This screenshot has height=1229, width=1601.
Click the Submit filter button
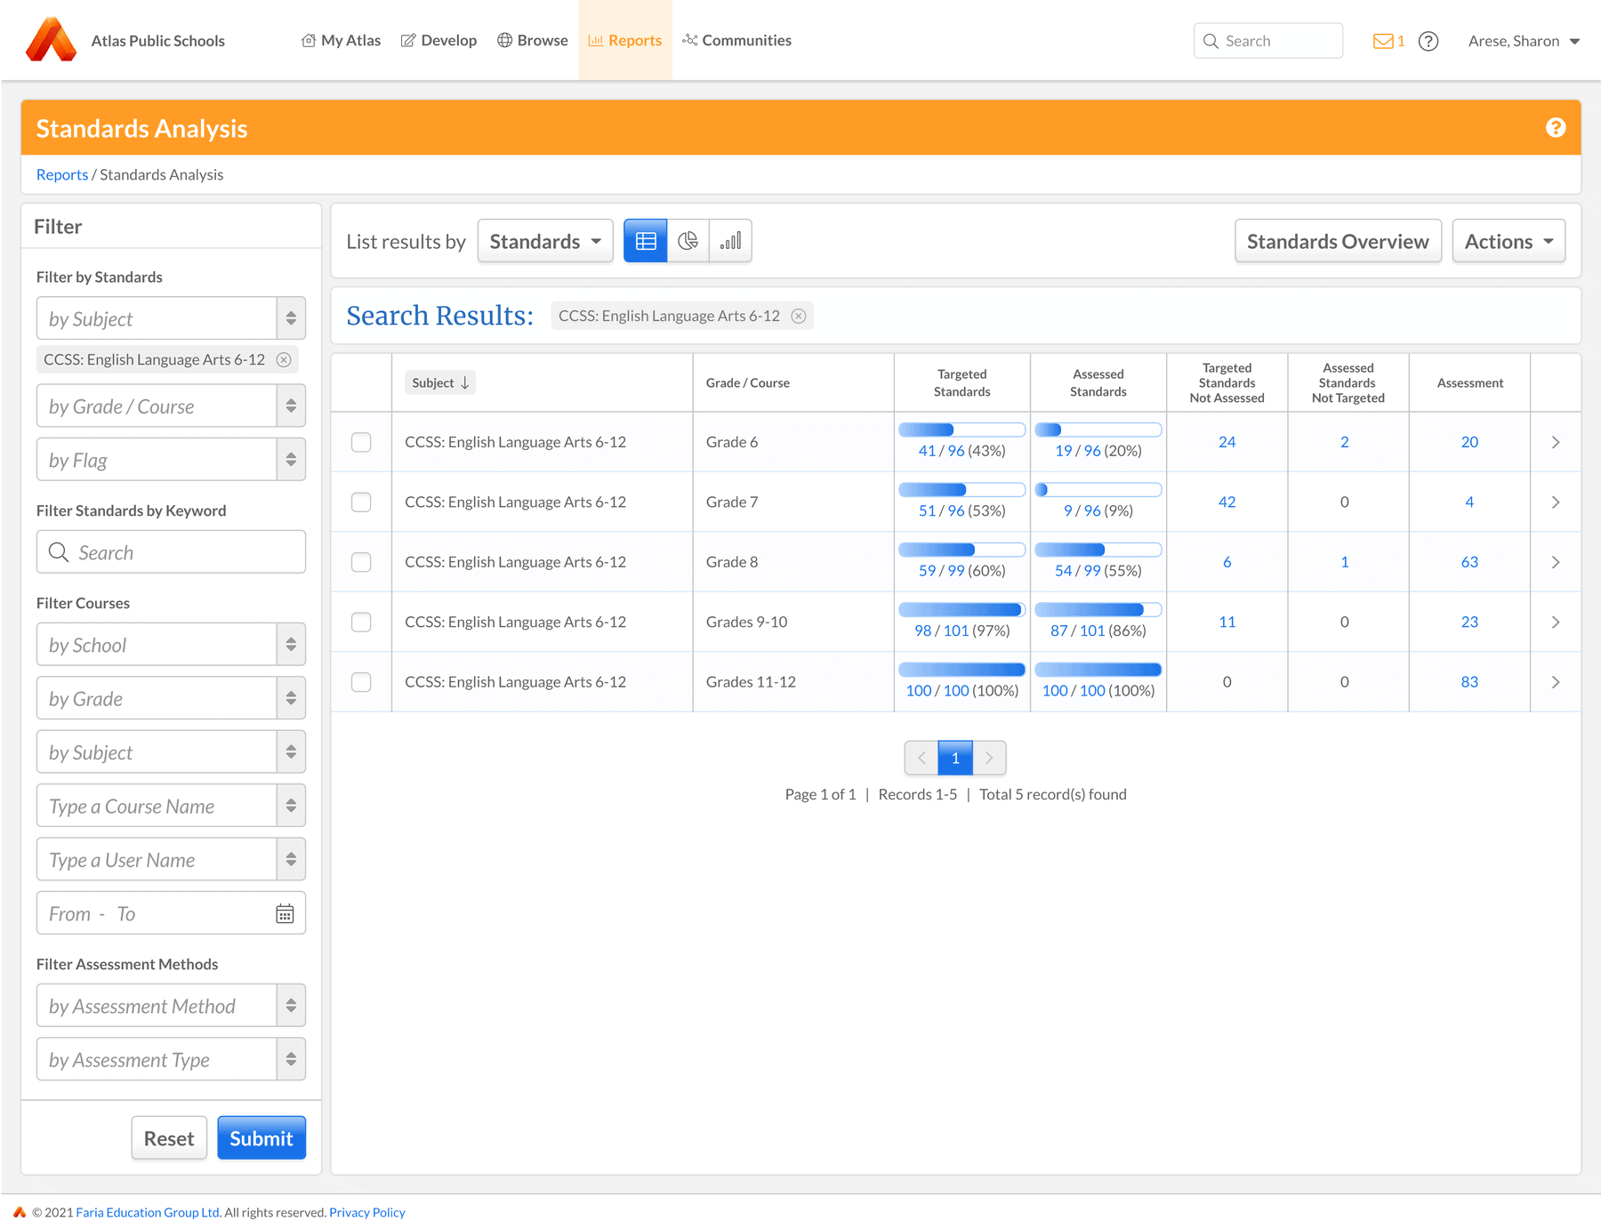click(x=261, y=1138)
